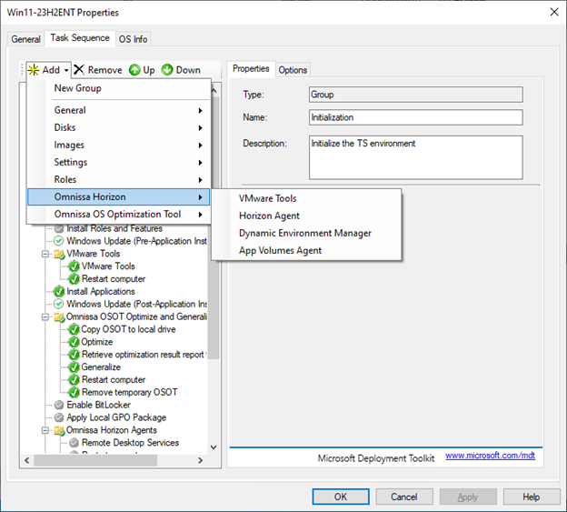The width and height of the screenshot is (567, 512).
Task: Expand the Images submenu arrow
Action: (x=200, y=146)
